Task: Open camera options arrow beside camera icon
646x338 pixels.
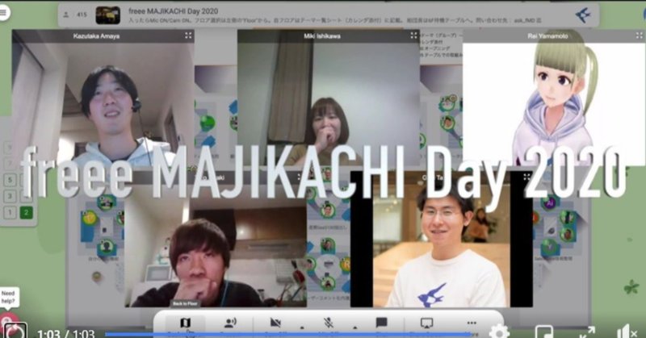Action: tap(302, 328)
